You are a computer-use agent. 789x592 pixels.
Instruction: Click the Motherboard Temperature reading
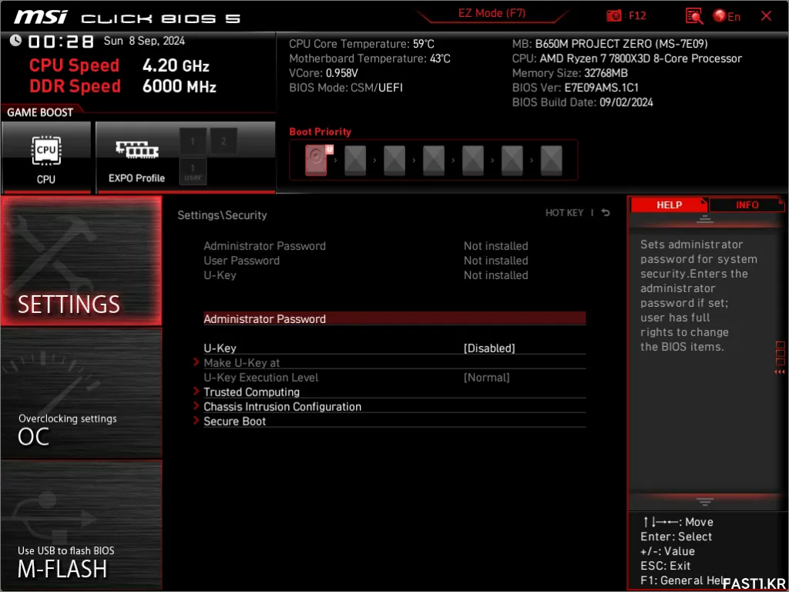coord(370,59)
